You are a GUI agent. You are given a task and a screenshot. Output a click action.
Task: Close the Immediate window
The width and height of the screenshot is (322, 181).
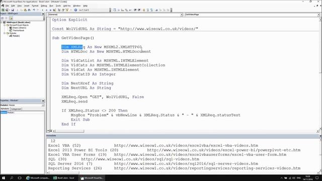(320, 136)
